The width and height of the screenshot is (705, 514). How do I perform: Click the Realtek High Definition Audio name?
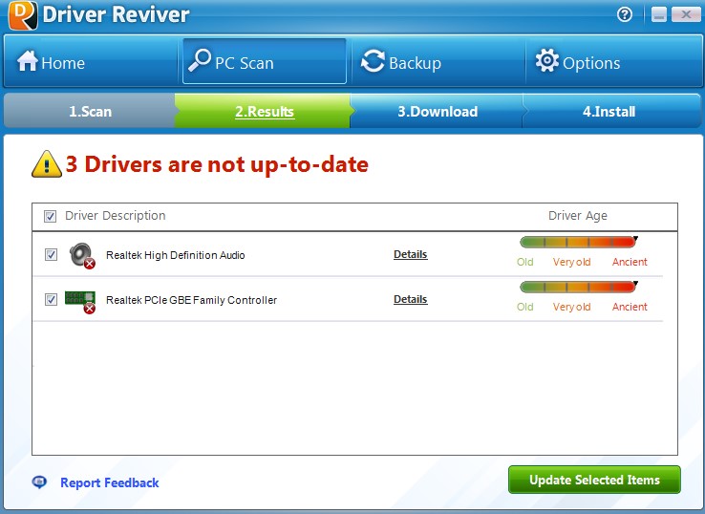[176, 255]
